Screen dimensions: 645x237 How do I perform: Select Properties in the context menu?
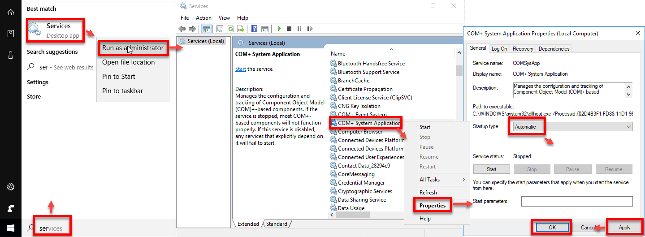pyautogui.click(x=433, y=206)
